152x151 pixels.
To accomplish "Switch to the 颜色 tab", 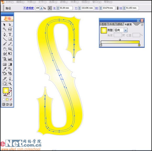I will click(x=120, y=24).
